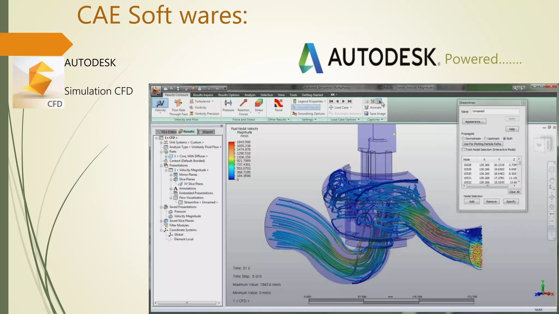Click horizontal scrollbar in browser tree panel
Screen dimensions: 559x314
tap(187, 303)
